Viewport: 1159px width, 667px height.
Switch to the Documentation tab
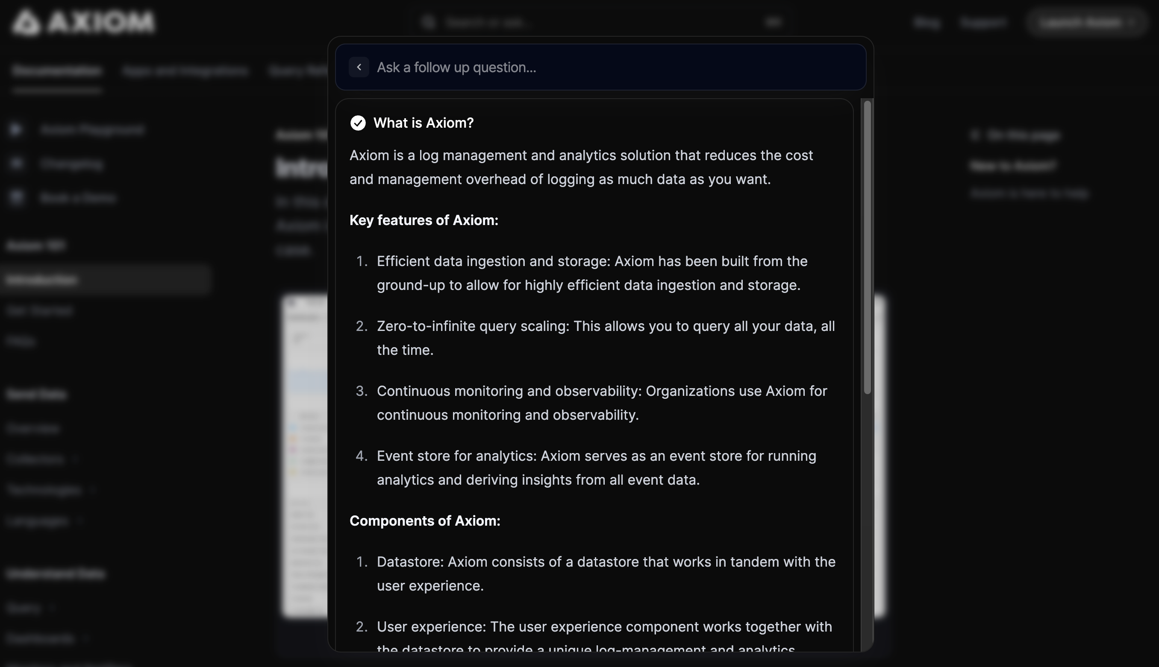[57, 70]
